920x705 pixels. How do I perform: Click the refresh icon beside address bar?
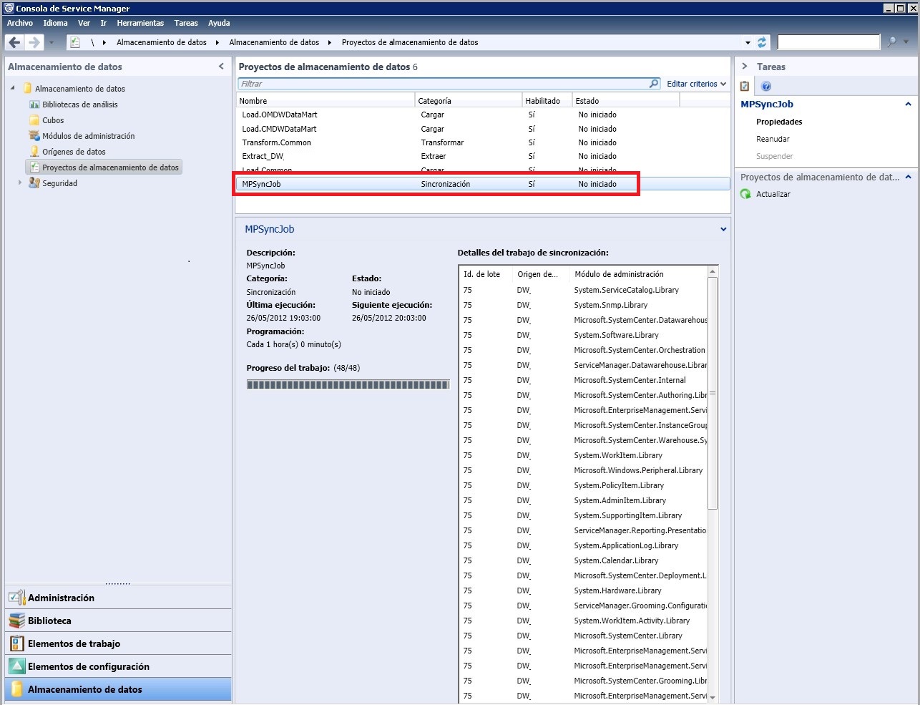click(762, 43)
